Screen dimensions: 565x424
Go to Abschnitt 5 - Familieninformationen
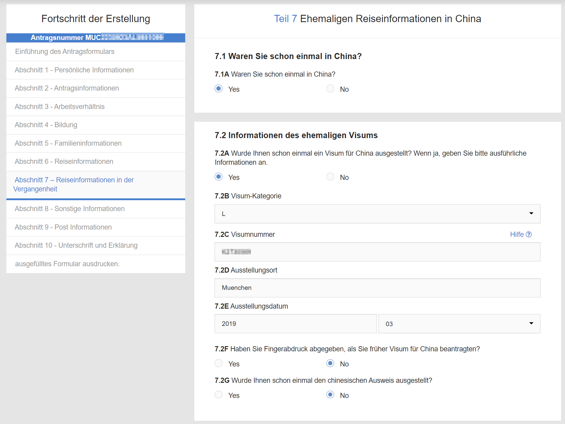[68, 143]
